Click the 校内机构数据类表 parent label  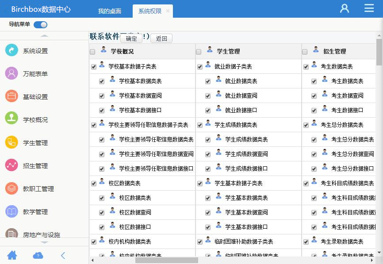(x=130, y=241)
